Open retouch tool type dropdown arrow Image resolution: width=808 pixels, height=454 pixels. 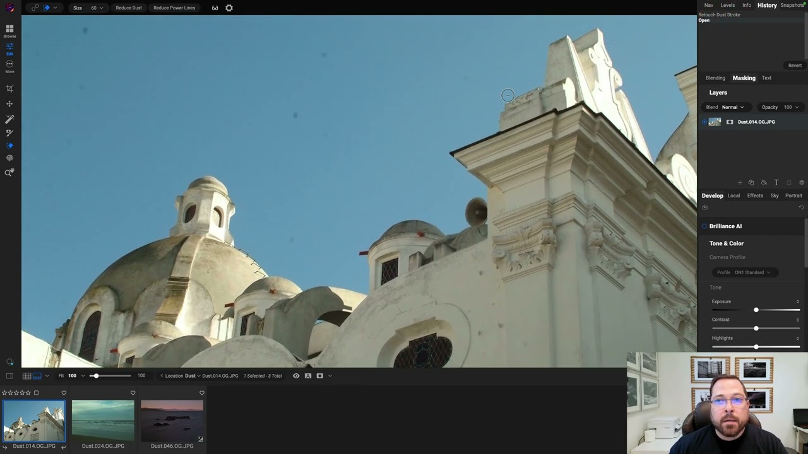55,8
